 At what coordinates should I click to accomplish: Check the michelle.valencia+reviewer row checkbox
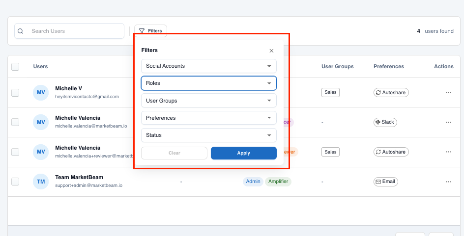(15, 152)
